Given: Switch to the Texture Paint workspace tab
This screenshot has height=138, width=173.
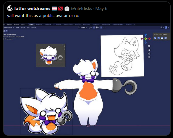Looking at the screenshot, I should pos(68,24).
